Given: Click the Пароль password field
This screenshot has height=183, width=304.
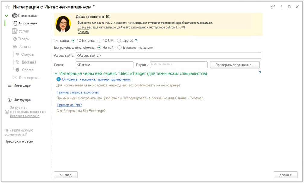Looking at the screenshot, I should 178,65.
